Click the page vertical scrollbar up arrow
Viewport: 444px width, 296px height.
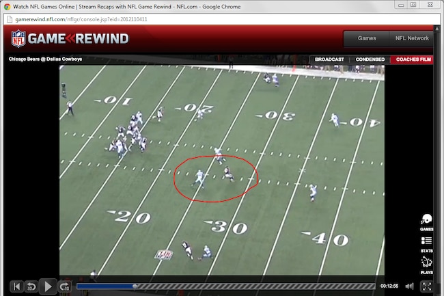point(437,28)
